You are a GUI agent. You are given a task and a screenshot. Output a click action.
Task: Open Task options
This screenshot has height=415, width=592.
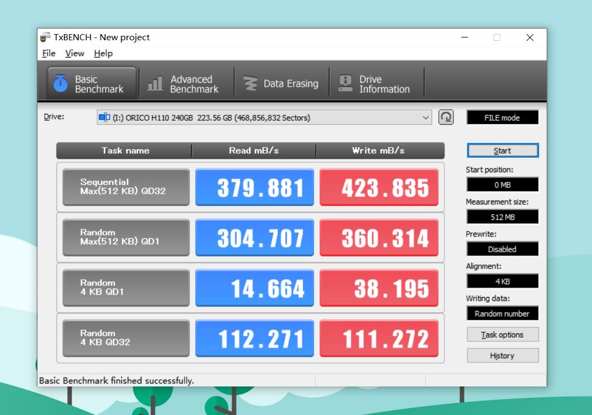pos(502,334)
